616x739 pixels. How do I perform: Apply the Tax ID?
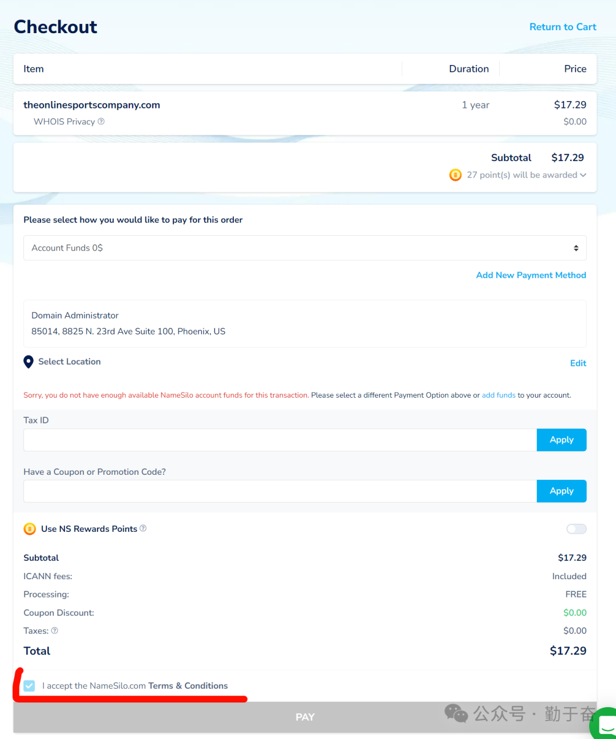(x=561, y=440)
